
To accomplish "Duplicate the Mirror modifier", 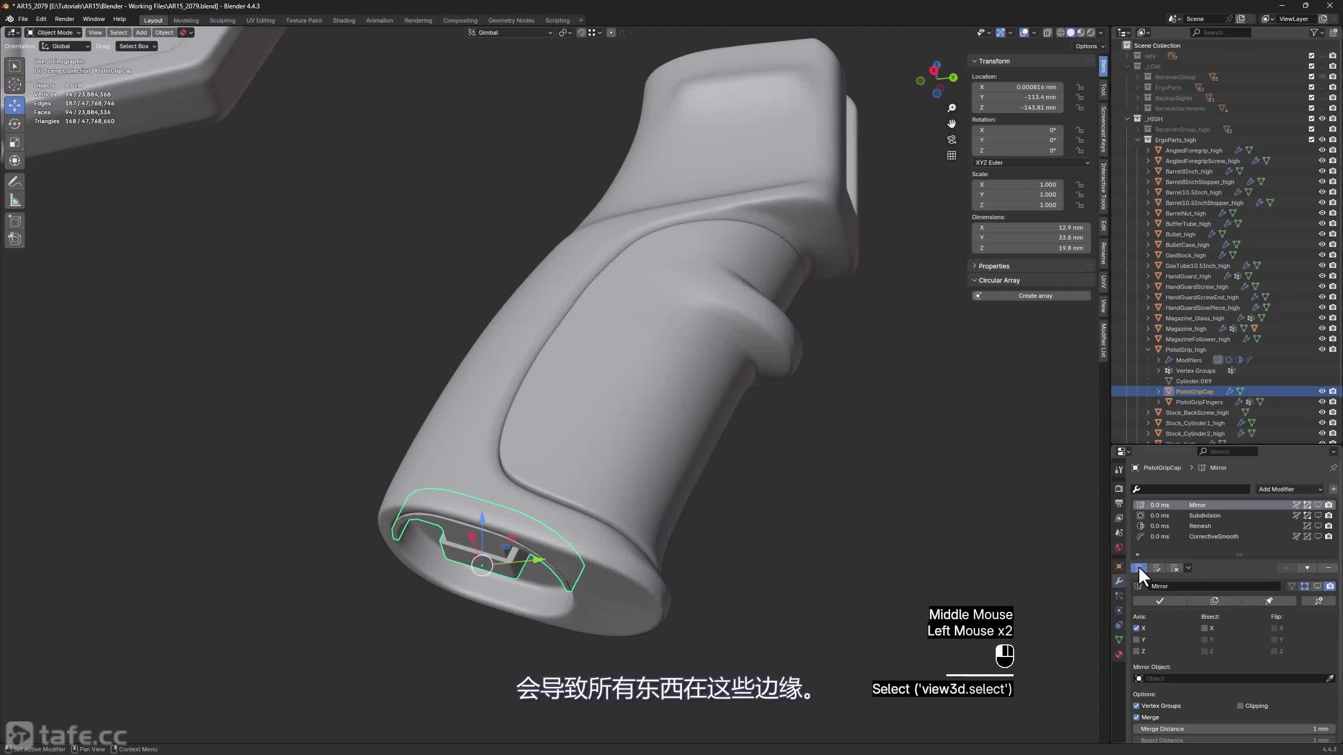I will (x=1214, y=601).
